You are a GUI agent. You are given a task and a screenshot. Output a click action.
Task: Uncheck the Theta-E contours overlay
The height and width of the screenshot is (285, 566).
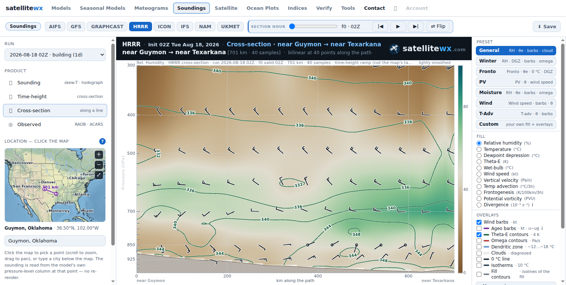click(479, 235)
